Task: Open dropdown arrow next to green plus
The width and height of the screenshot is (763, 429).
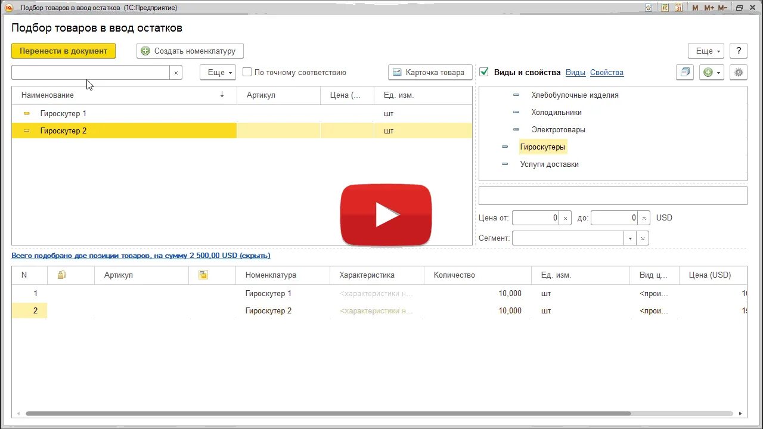Action: 719,72
